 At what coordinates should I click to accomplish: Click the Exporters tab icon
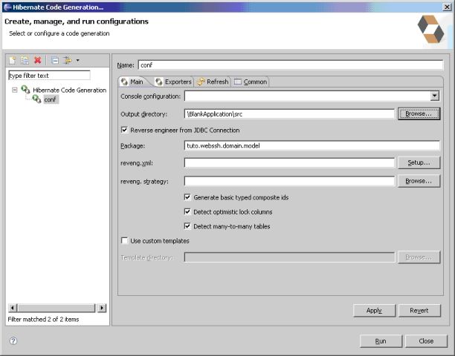158,82
